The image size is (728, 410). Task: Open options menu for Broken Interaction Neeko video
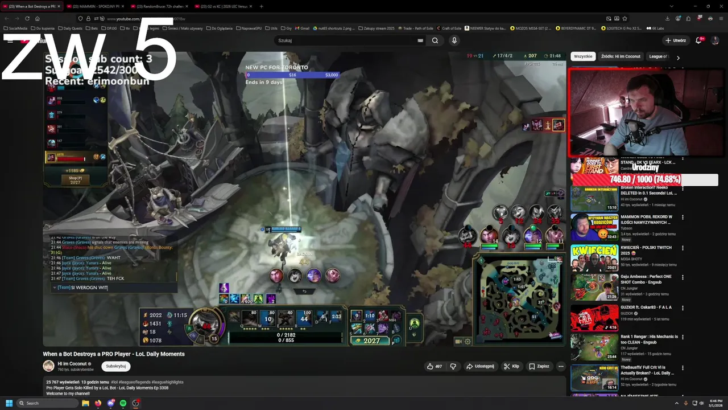click(682, 188)
